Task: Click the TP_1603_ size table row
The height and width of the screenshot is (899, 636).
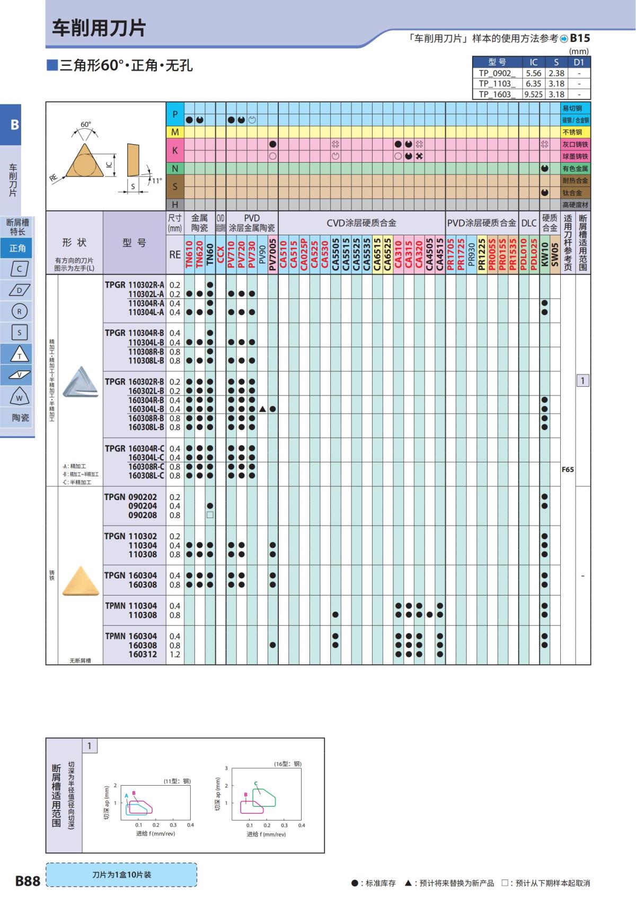Action: coord(531,94)
